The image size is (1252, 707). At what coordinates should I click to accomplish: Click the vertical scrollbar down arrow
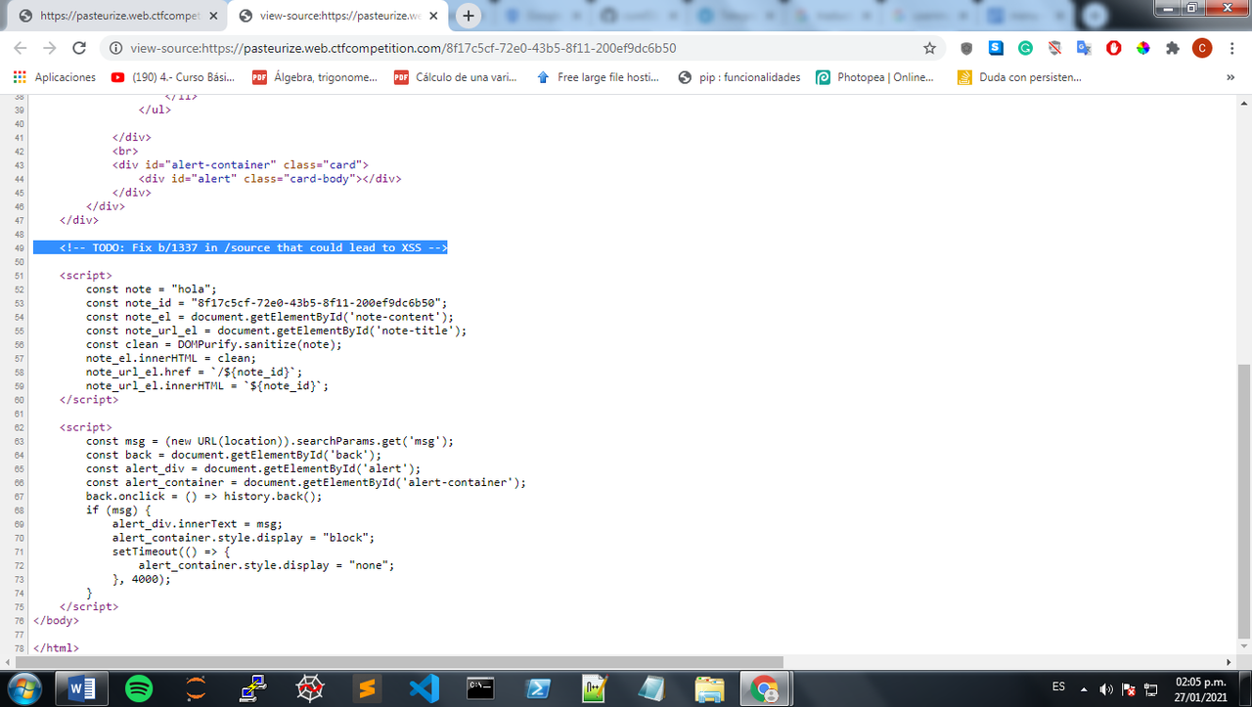[1243, 648]
